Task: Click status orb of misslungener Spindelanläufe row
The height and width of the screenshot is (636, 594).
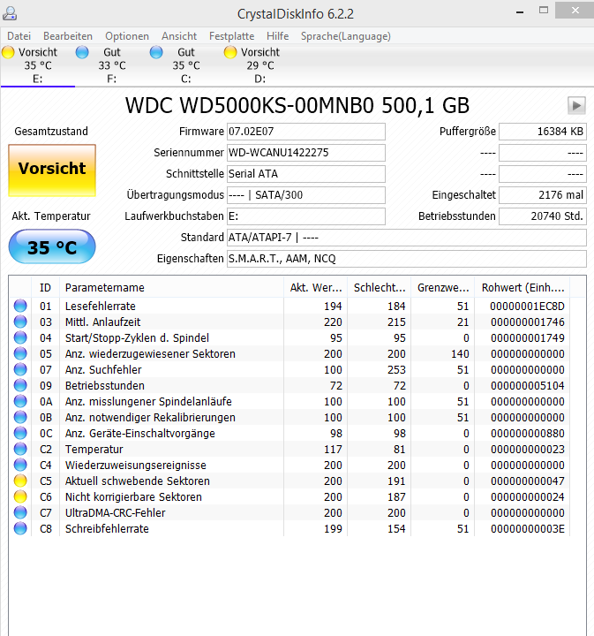Action: point(20,401)
